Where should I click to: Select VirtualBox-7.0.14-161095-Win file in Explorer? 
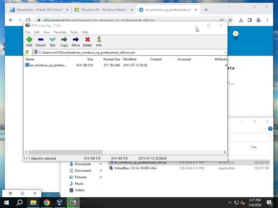135,168
